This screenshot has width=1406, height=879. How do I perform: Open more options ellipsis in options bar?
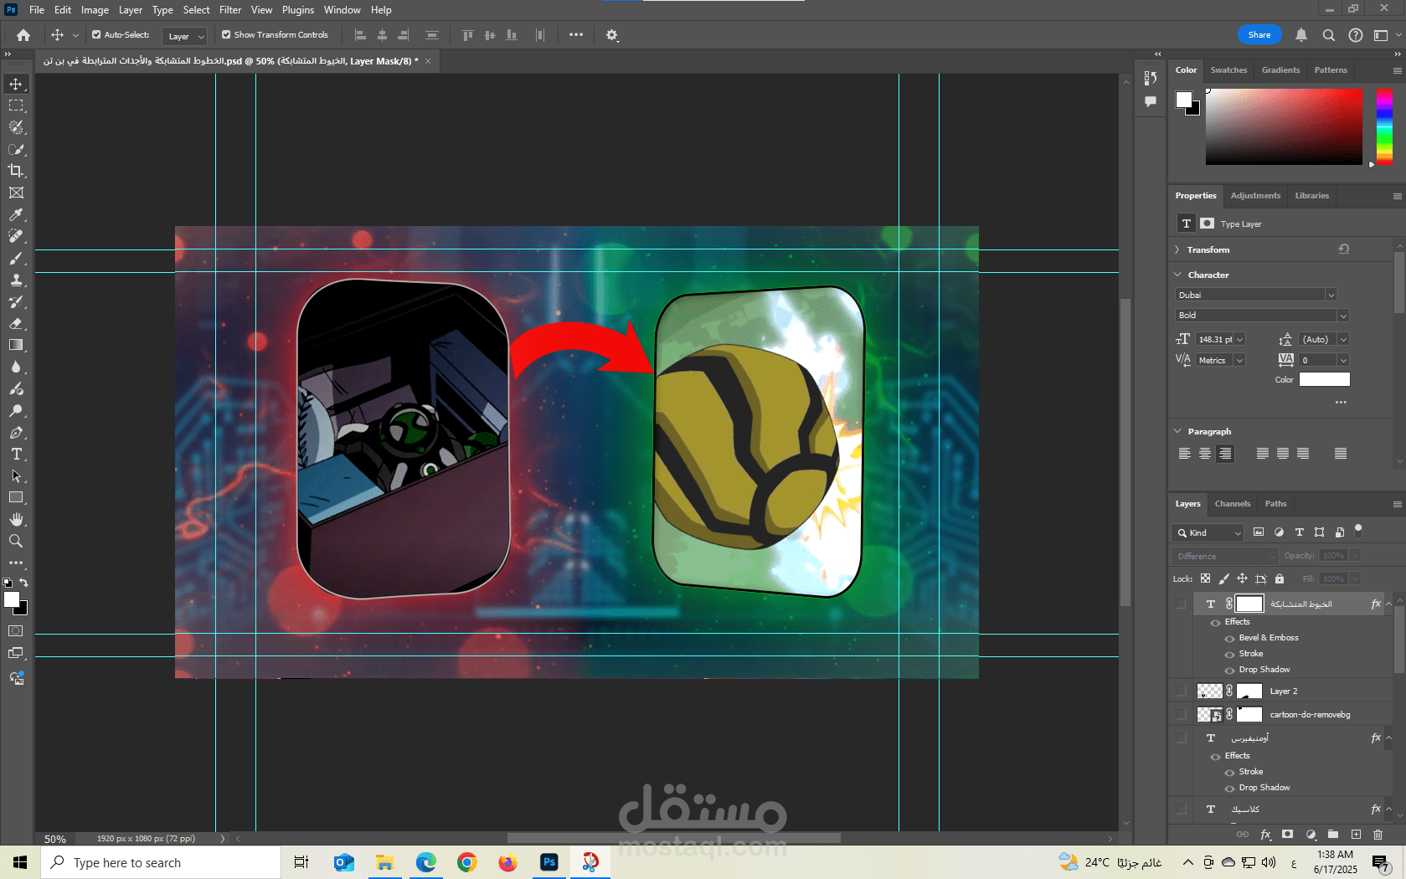pyautogui.click(x=576, y=35)
